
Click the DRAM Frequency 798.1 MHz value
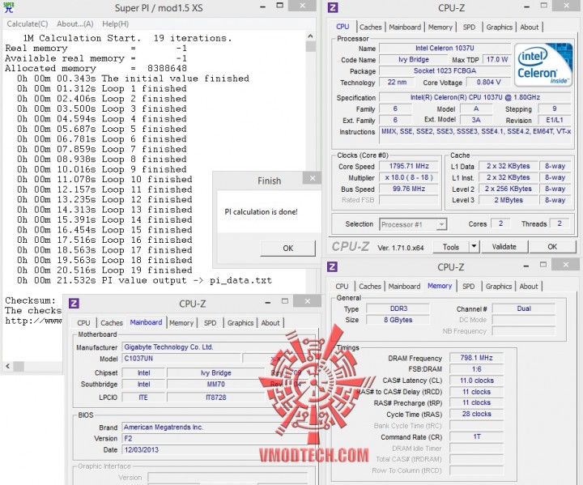pos(476,358)
